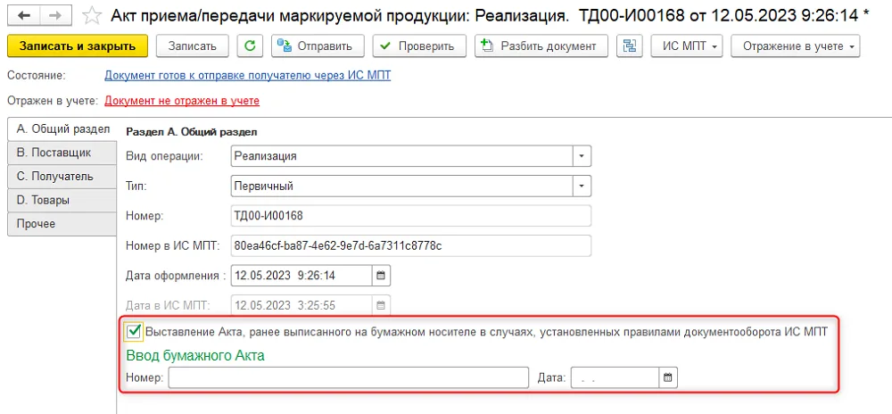Image resolution: width=892 pixels, height=414 pixels.
Task: Open the structure icon button beside Разбить документ
Action: [x=629, y=46]
